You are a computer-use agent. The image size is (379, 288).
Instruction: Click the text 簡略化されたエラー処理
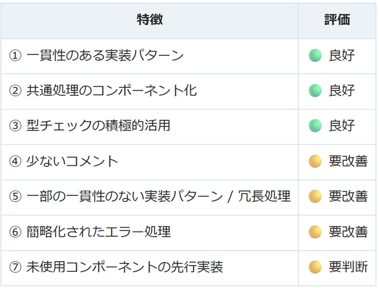click(x=99, y=232)
